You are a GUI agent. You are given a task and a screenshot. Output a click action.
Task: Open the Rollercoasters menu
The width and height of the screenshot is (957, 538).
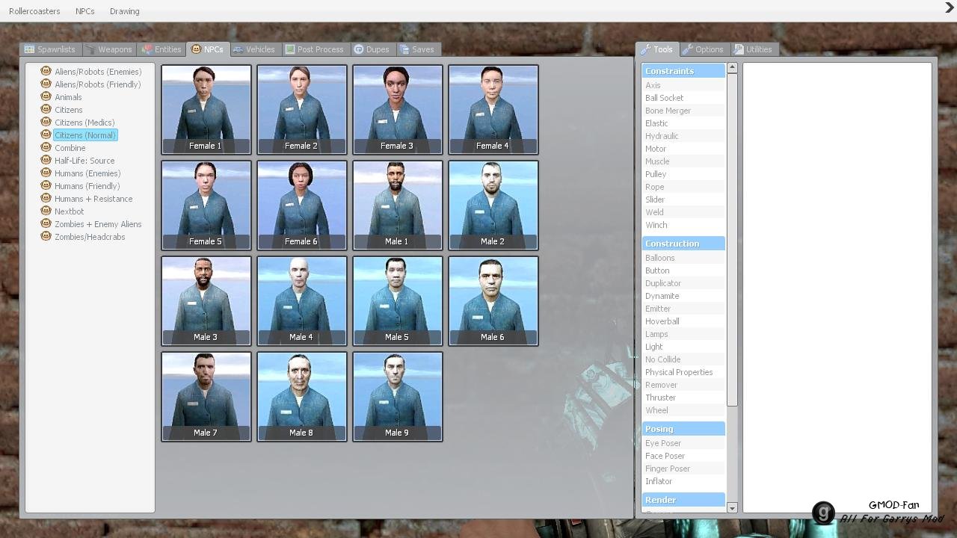click(34, 11)
